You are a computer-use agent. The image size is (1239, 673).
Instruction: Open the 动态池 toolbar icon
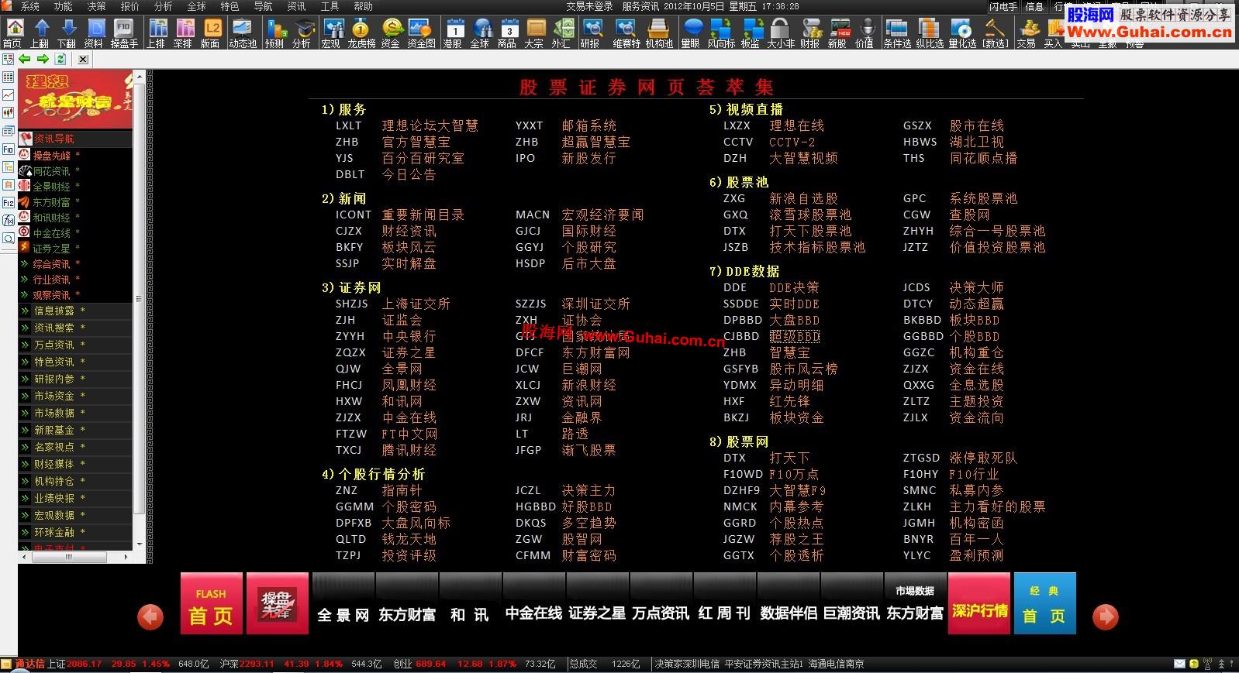tap(243, 33)
